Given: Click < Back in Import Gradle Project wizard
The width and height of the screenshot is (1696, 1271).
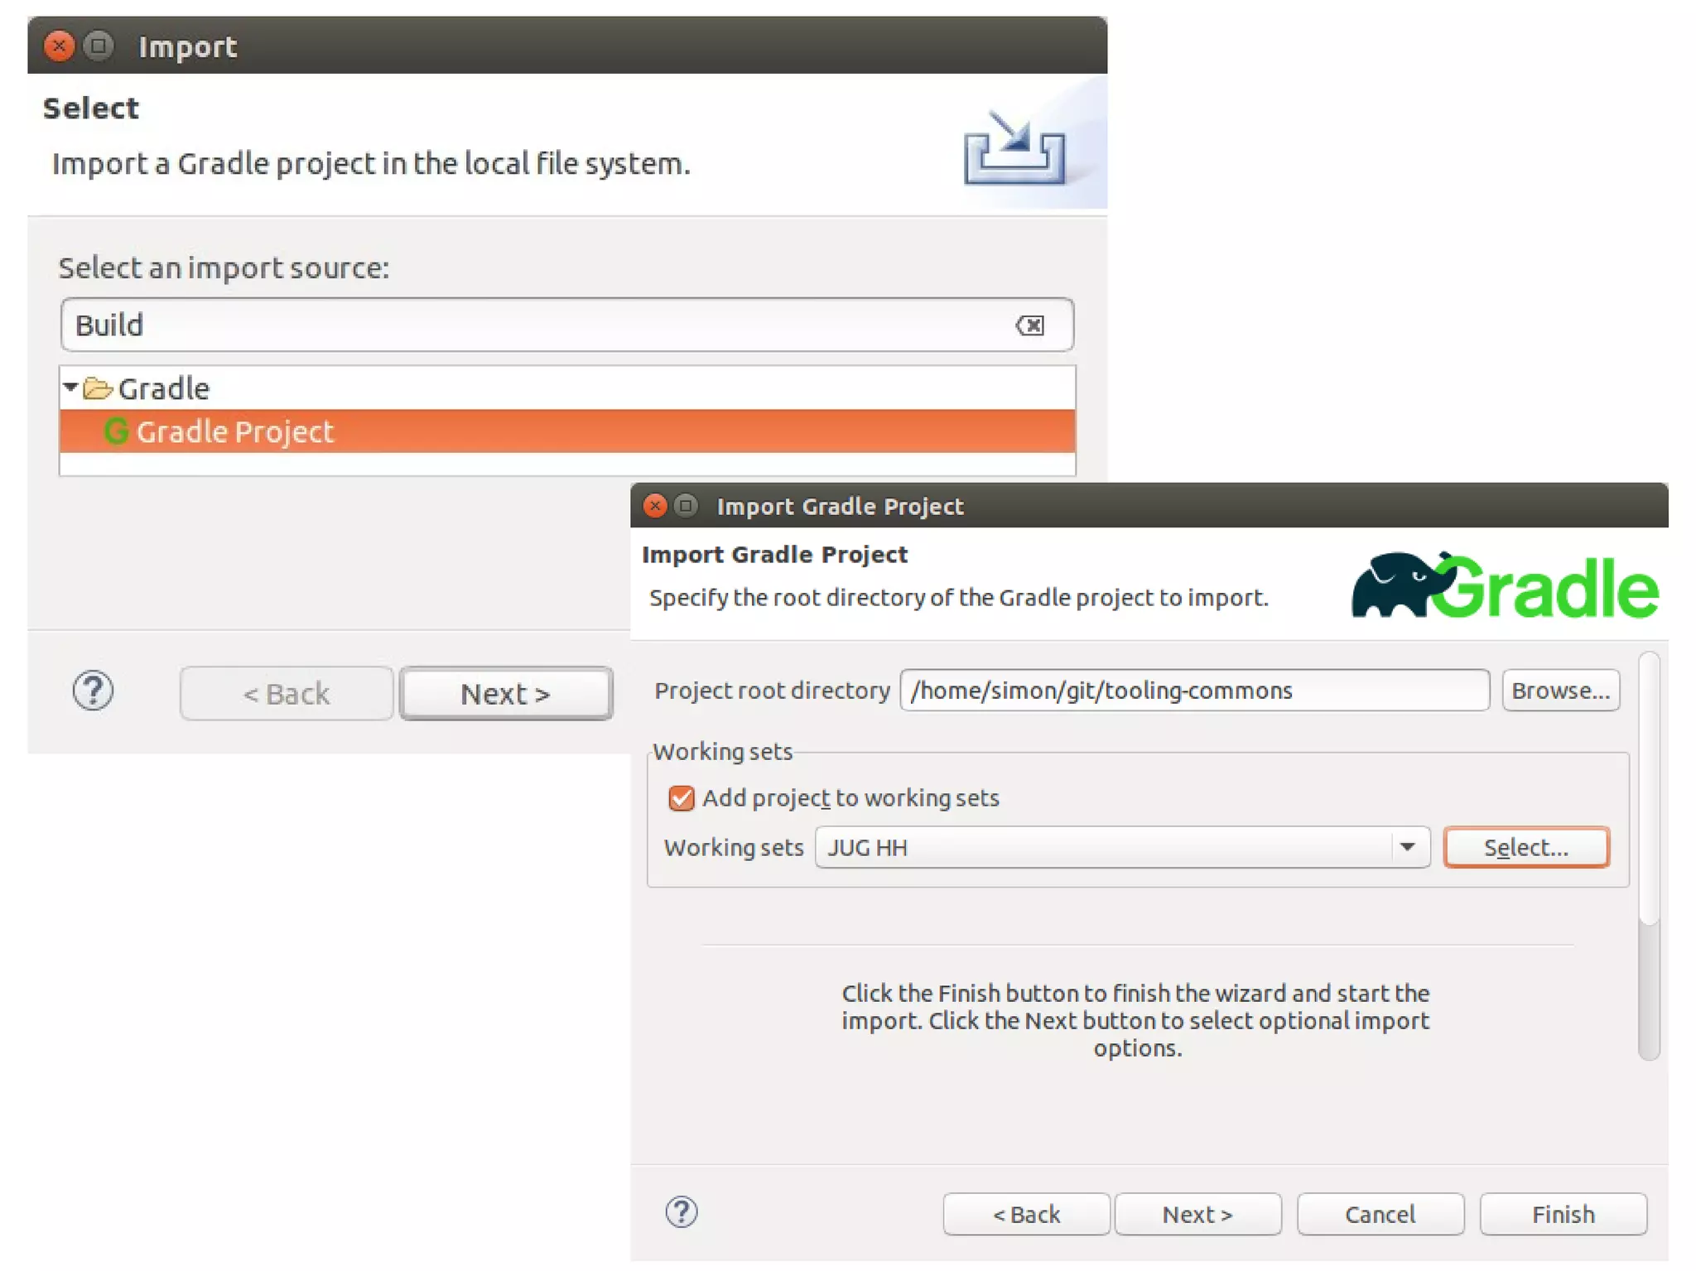Looking at the screenshot, I should click(x=1025, y=1214).
